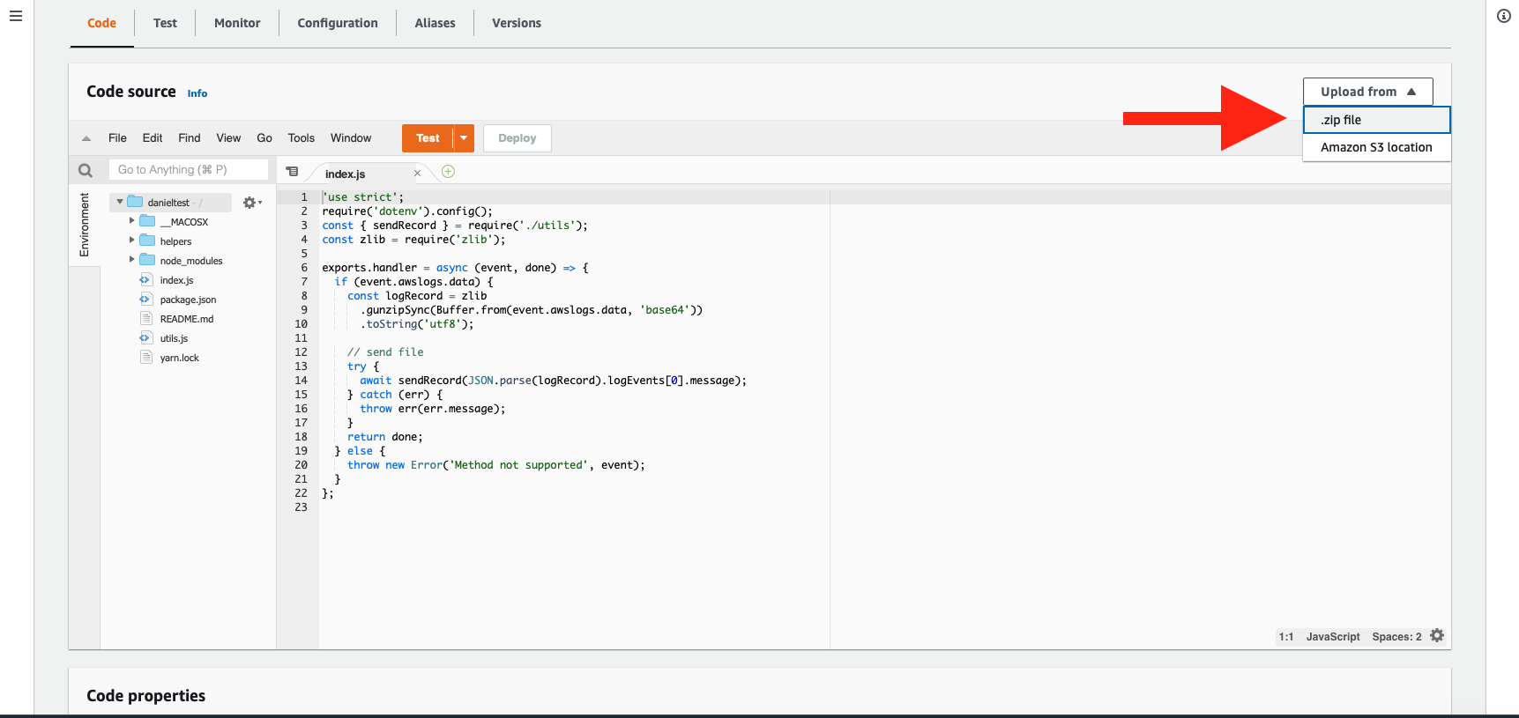Open the info panel icon at top right
1519x718 pixels.
[1504, 16]
